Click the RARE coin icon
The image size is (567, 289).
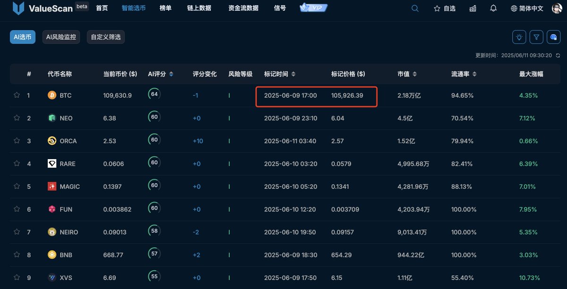point(52,163)
